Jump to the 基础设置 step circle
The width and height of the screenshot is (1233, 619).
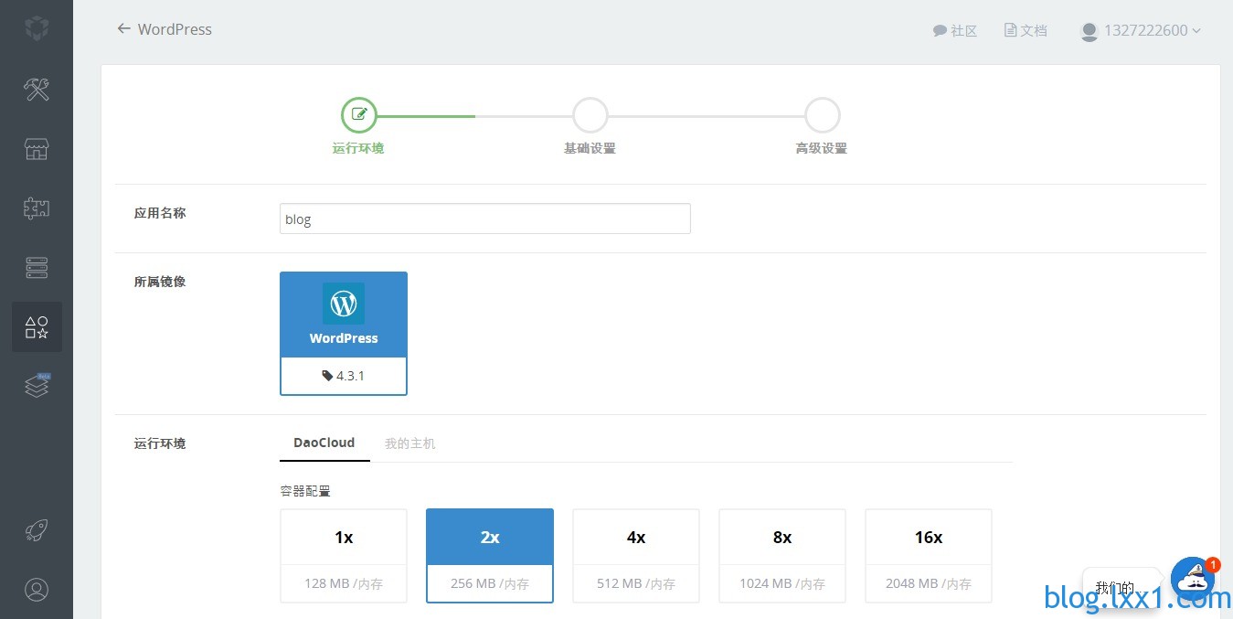pyautogui.click(x=590, y=115)
